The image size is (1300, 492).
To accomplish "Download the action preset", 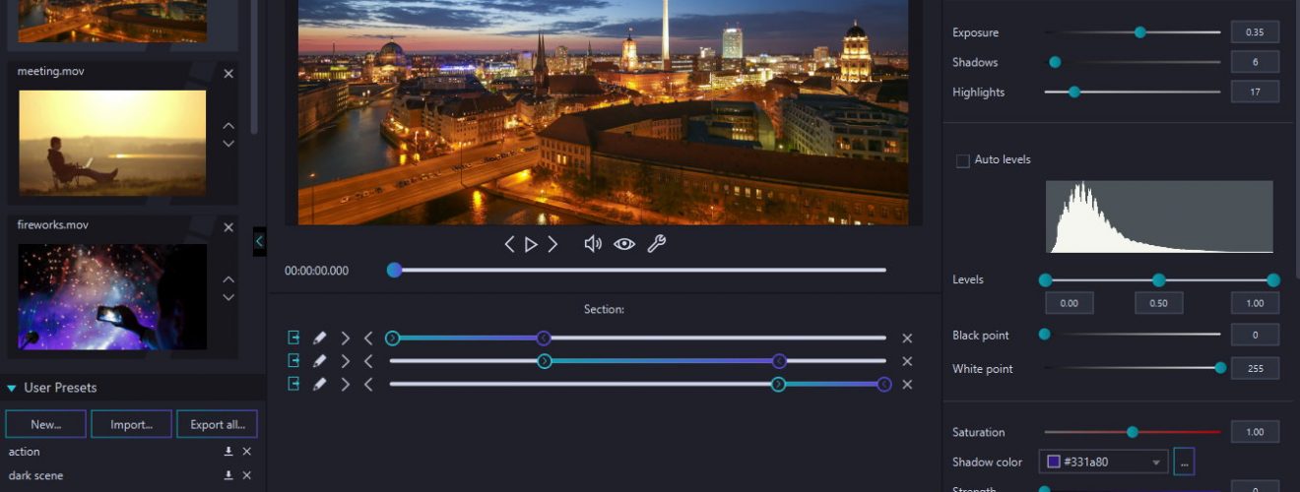I will [228, 452].
